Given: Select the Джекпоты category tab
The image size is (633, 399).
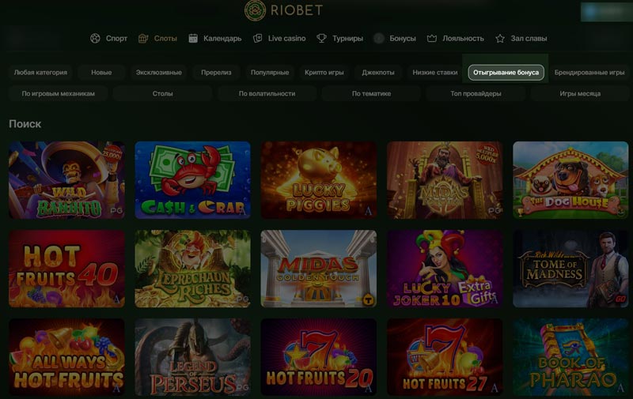Looking at the screenshot, I should [x=378, y=73].
